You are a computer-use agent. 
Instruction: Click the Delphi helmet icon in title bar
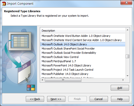click(x=4, y=4)
